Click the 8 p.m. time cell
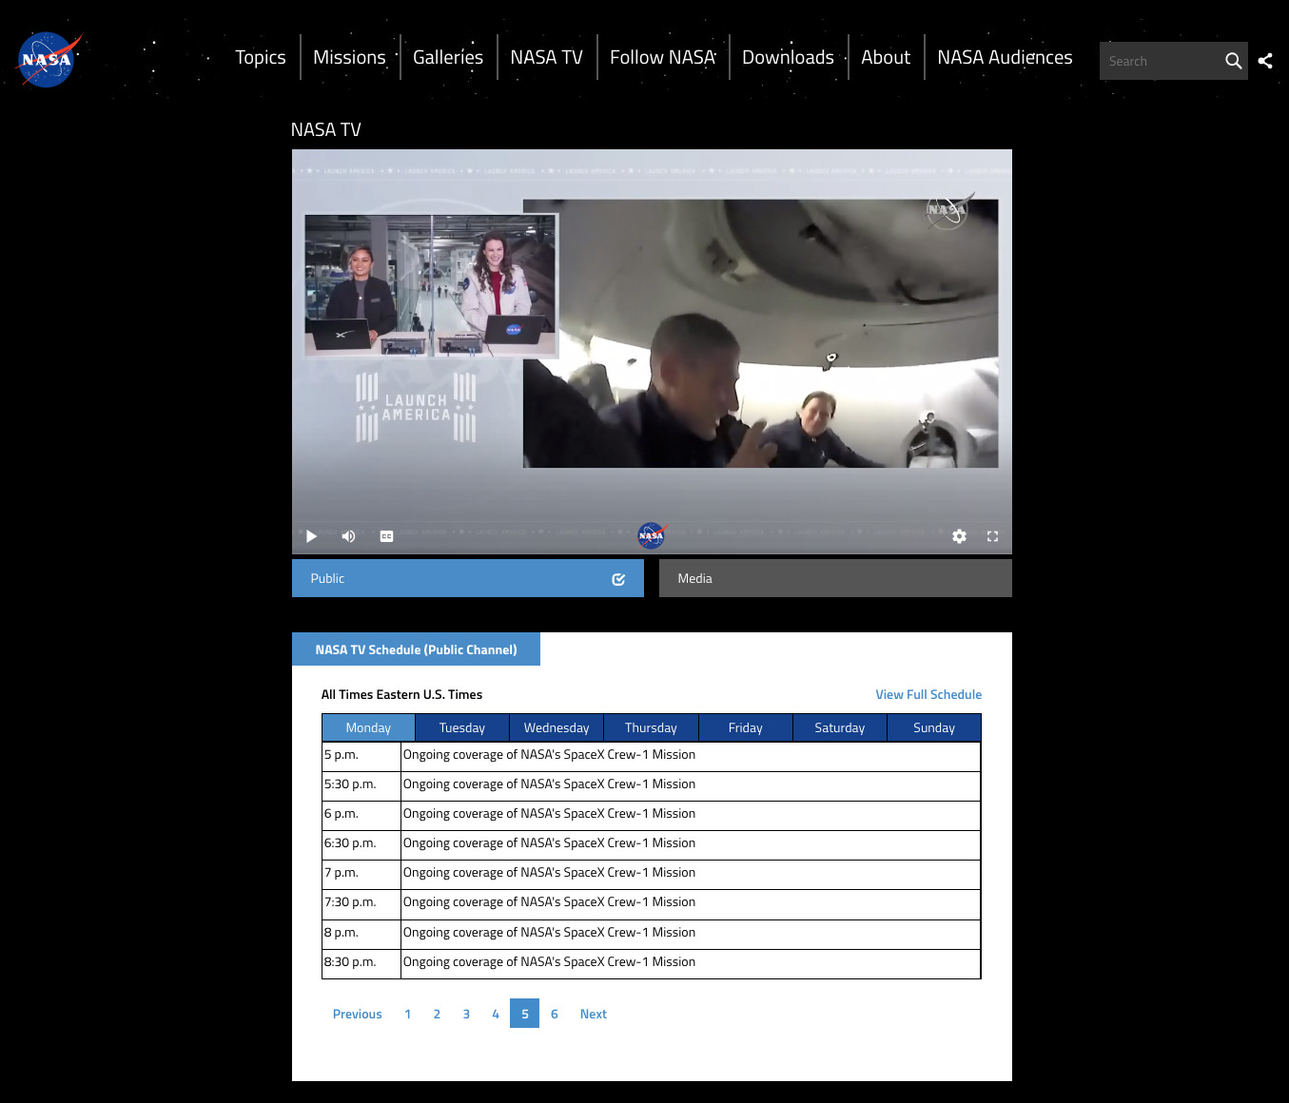This screenshot has width=1289, height=1103. tap(361, 933)
